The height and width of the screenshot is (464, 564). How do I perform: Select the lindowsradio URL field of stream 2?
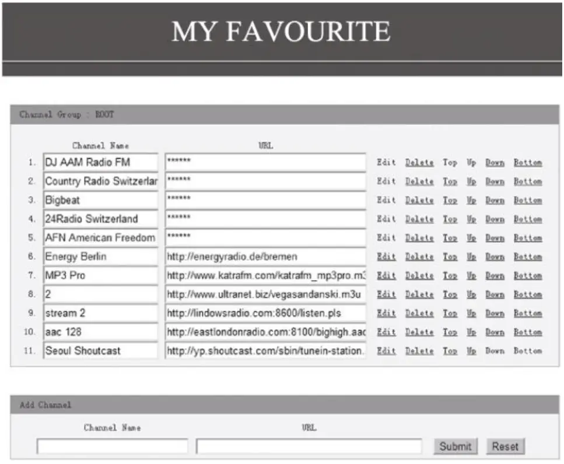click(x=265, y=313)
